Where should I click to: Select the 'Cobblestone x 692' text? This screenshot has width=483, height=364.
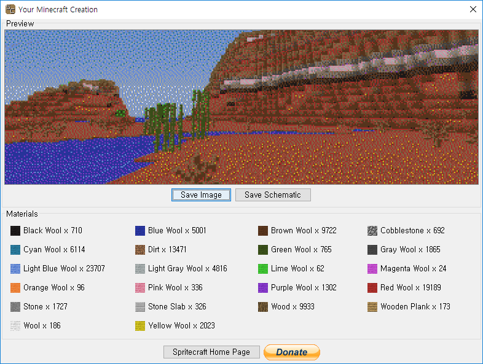412,230
